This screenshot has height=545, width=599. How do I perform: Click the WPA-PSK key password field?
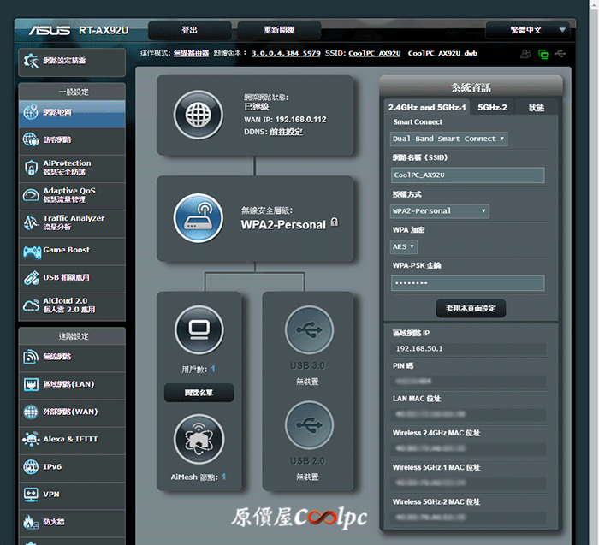pyautogui.click(x=467, y=283)
